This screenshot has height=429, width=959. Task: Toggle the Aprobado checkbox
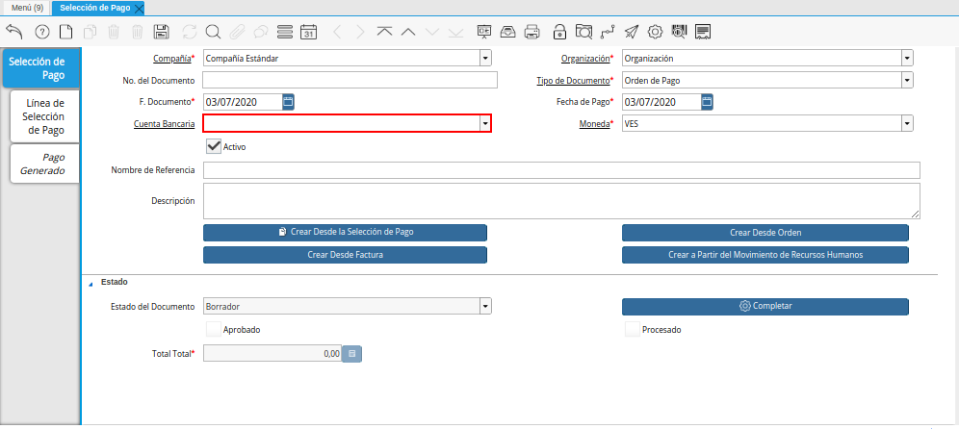[x=214, y=329]
